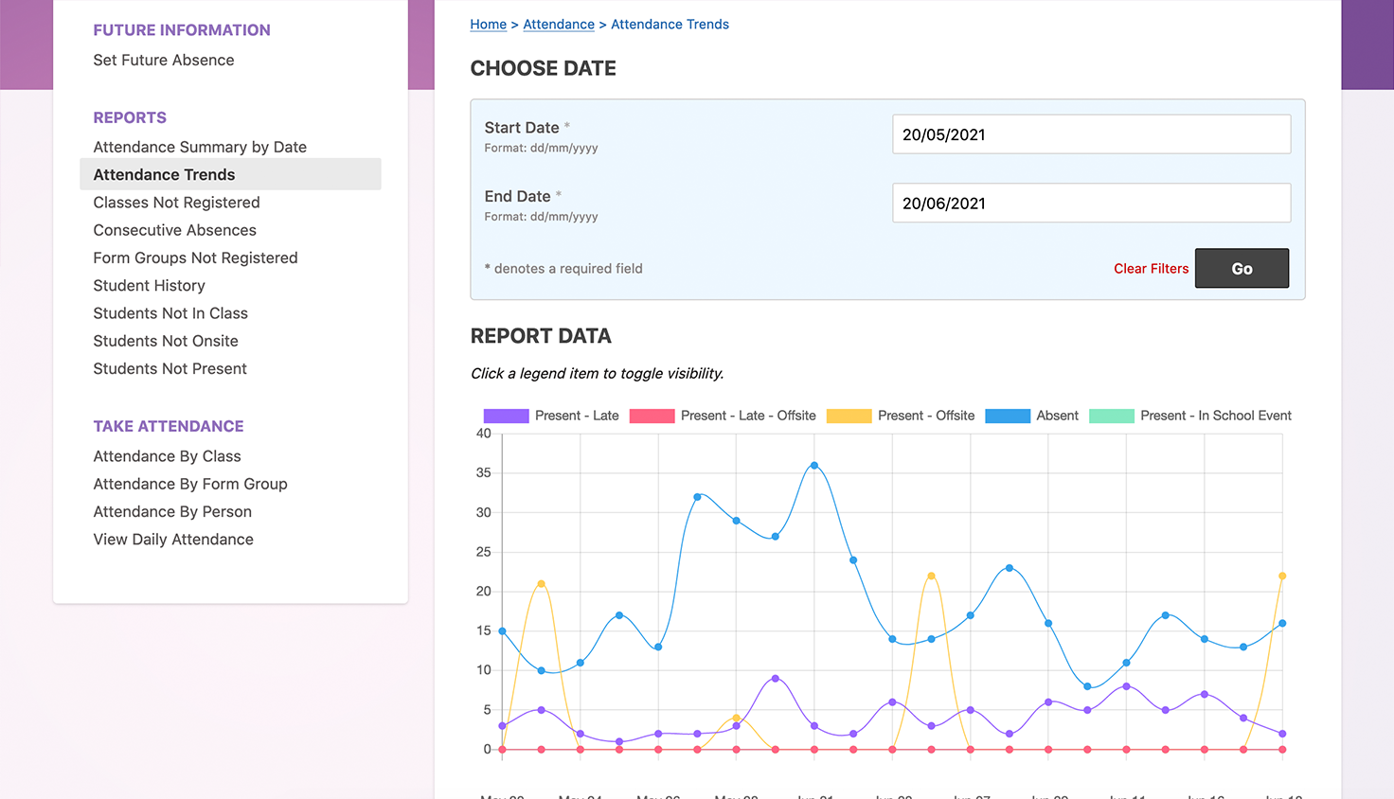Open Set Future Absence page
Screen dimensions: 1394x799
(x=163, y=60)
